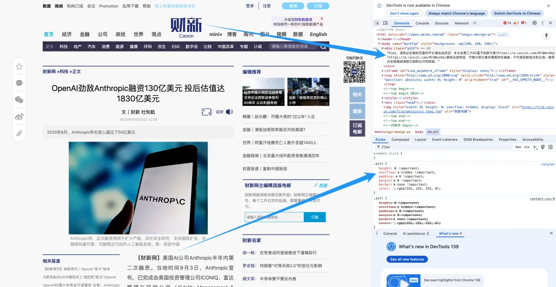556x287 pixels.
Task: Click the rgba color swatch in .aitt rule
Action: click(x=393, y=189)
